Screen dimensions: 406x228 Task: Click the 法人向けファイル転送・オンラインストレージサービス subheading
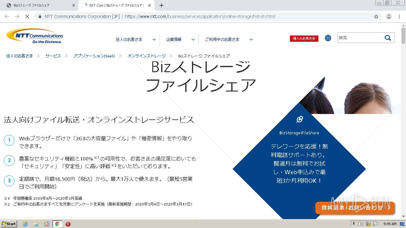coord(99,120)
